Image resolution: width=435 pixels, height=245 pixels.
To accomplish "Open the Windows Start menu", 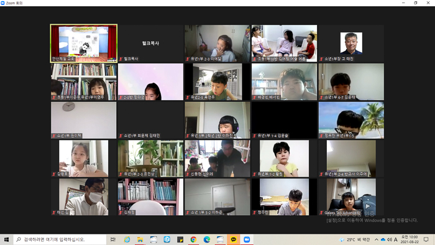I will pyautogui.click(x=6, y=239).
